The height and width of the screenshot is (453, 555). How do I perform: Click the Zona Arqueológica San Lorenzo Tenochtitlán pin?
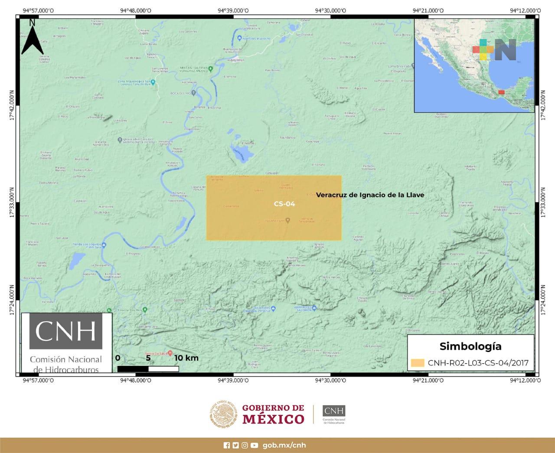153,82
